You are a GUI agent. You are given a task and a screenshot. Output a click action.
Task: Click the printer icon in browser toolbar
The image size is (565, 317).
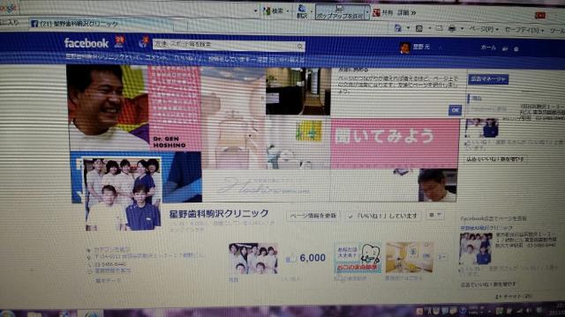[x=452, y=28]
